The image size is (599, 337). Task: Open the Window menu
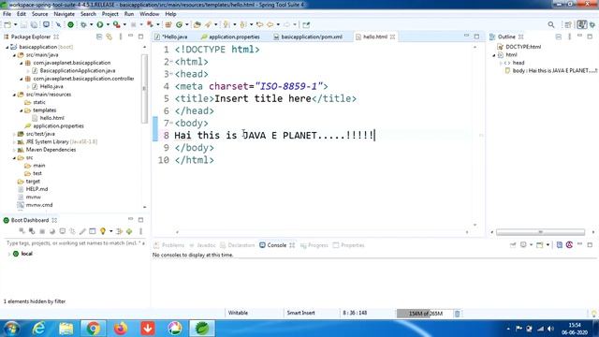coord(150,14)
